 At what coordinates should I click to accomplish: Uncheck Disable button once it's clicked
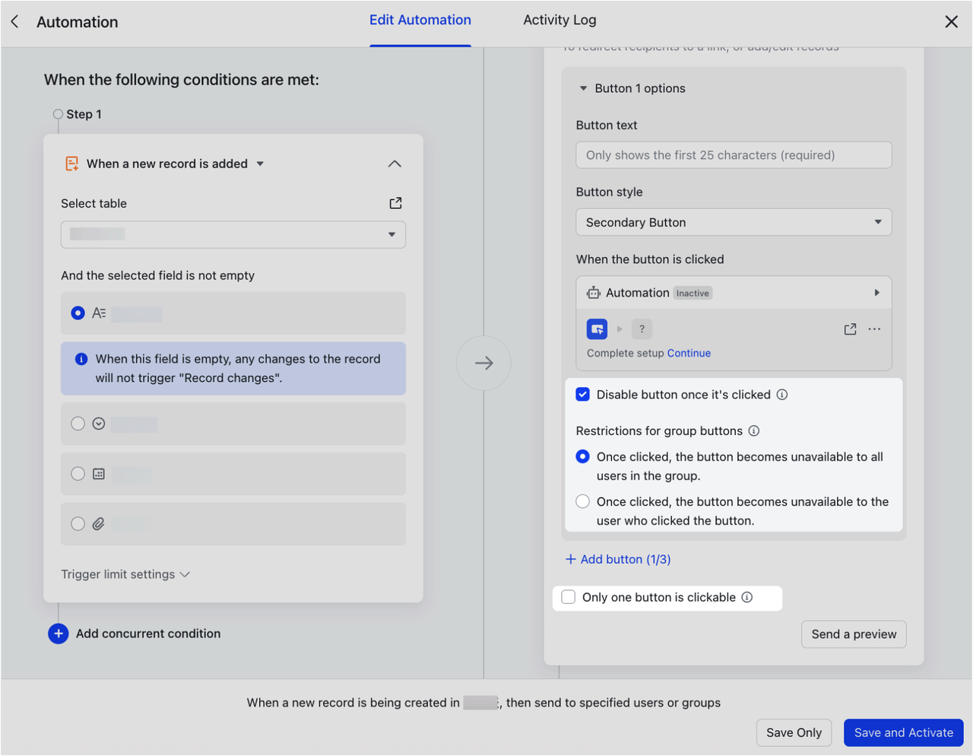pyautogui.click(x=583, y=394)
